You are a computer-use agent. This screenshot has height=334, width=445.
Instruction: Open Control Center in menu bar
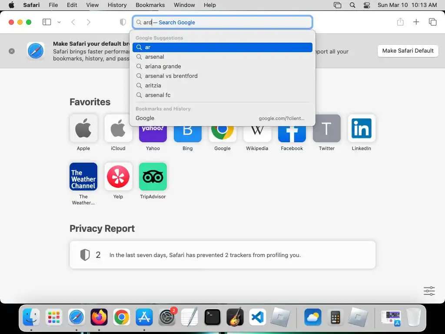367,5
